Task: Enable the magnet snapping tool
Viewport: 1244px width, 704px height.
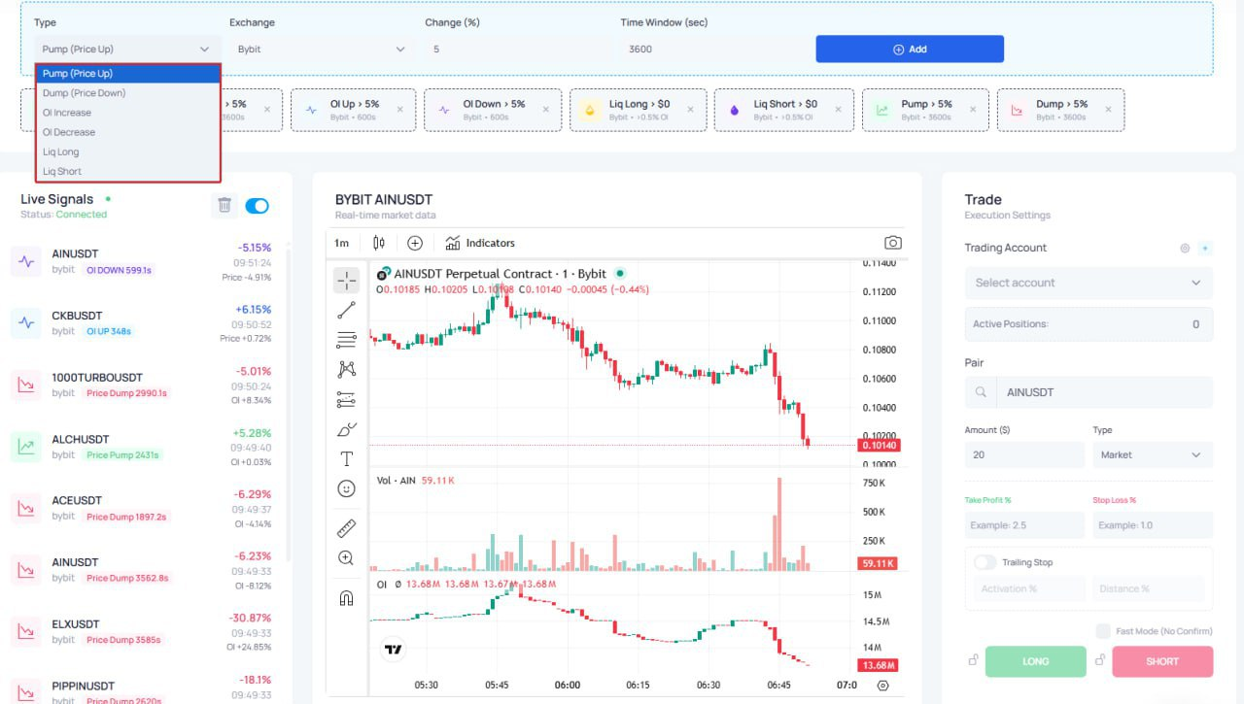Action: (346, 598)
